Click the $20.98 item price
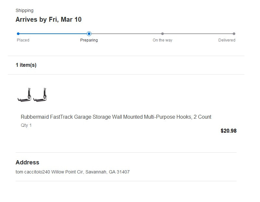This screenshot has height=202, width=260. tap(228, 131)
